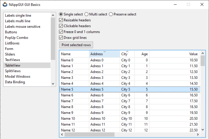
Task: Uncheck the Resizable headers checkbox
Action: pyautogui.click(x=61, y=20)
